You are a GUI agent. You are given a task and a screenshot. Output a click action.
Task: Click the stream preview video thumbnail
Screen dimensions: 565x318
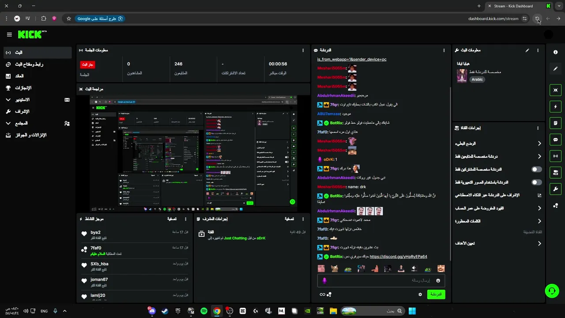pyautogui.click(x=193, y=153)
